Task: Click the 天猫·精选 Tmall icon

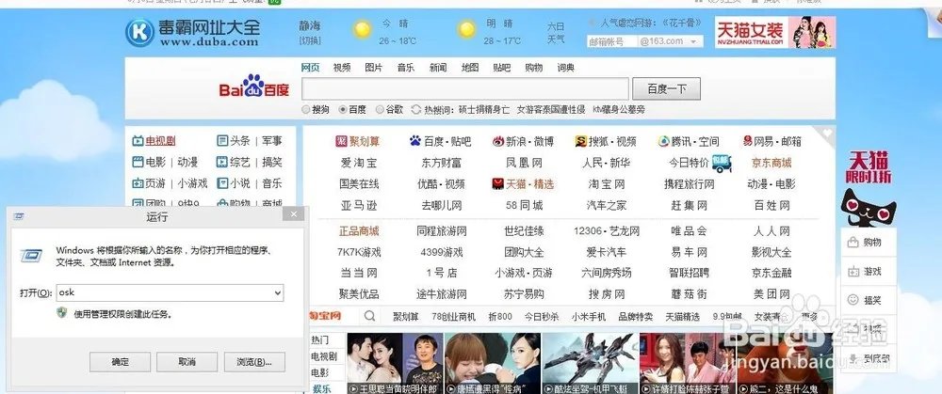Action: click(x=497, y=183)
